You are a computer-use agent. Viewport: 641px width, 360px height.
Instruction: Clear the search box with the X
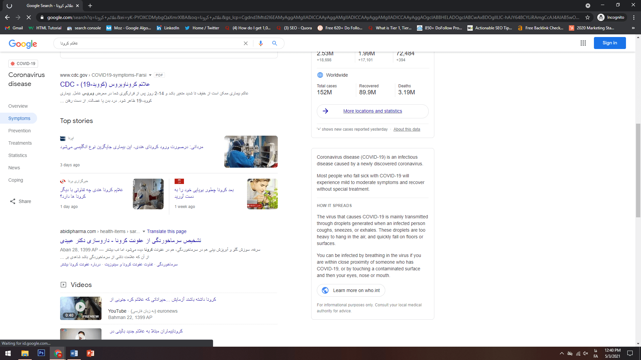click(x=246, y=43)
